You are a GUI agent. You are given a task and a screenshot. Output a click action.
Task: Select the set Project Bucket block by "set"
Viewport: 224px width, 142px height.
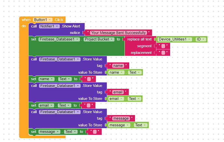[x=33, y=39]
